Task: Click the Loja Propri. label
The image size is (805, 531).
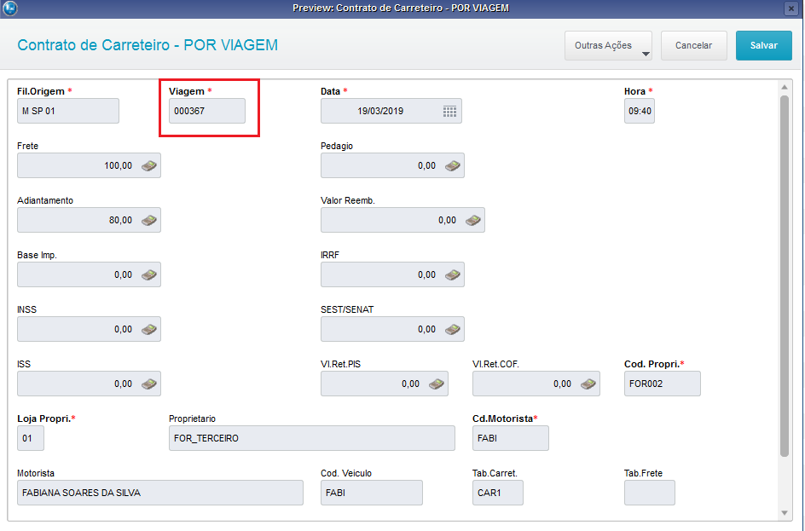Action: pyautogui.click(x=43, y=418)
